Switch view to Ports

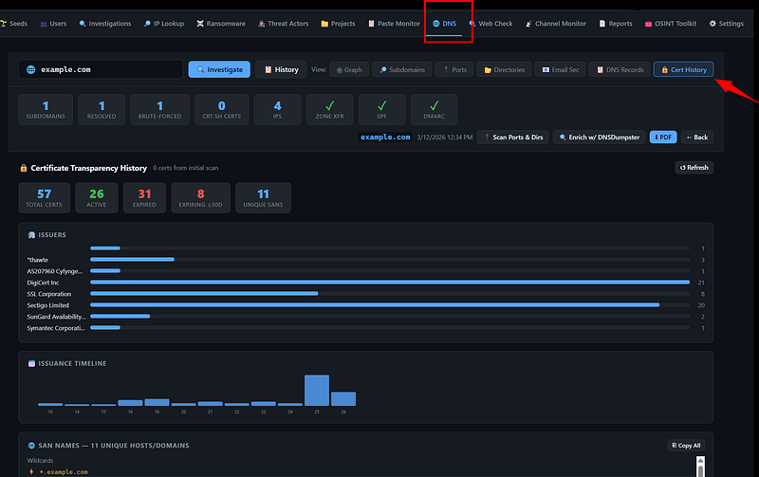coord(454,69)
